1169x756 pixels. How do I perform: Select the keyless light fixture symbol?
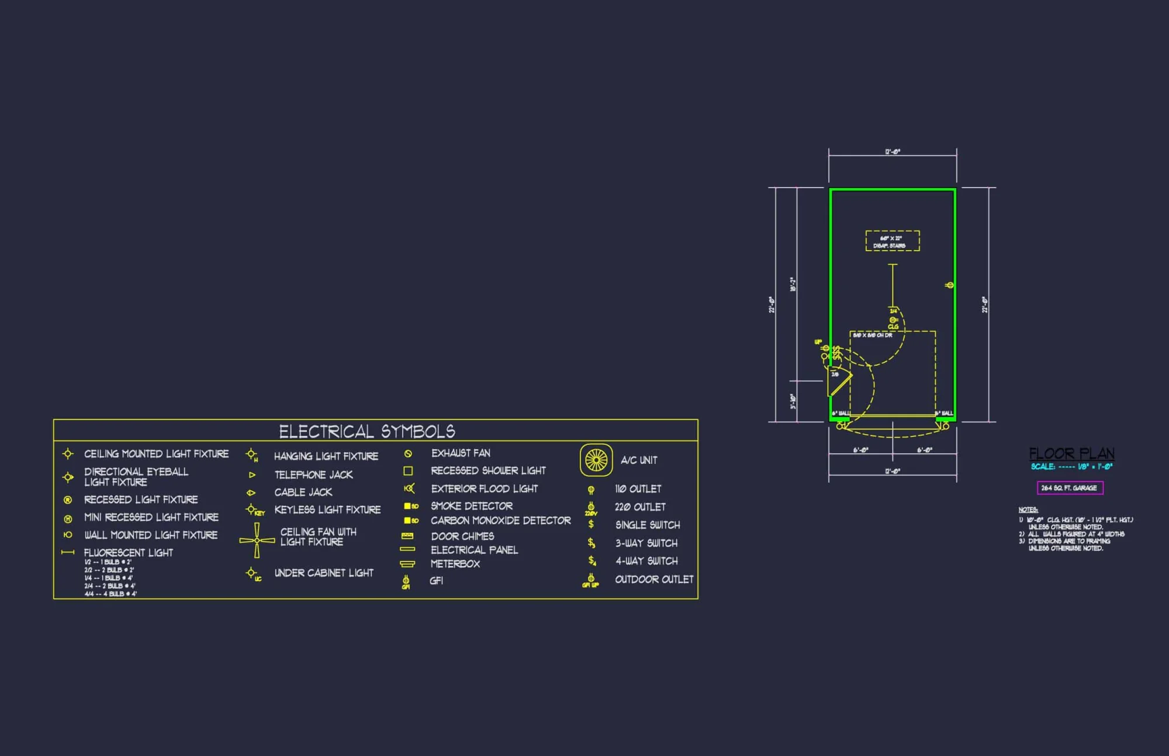click(x=250, y=509)
